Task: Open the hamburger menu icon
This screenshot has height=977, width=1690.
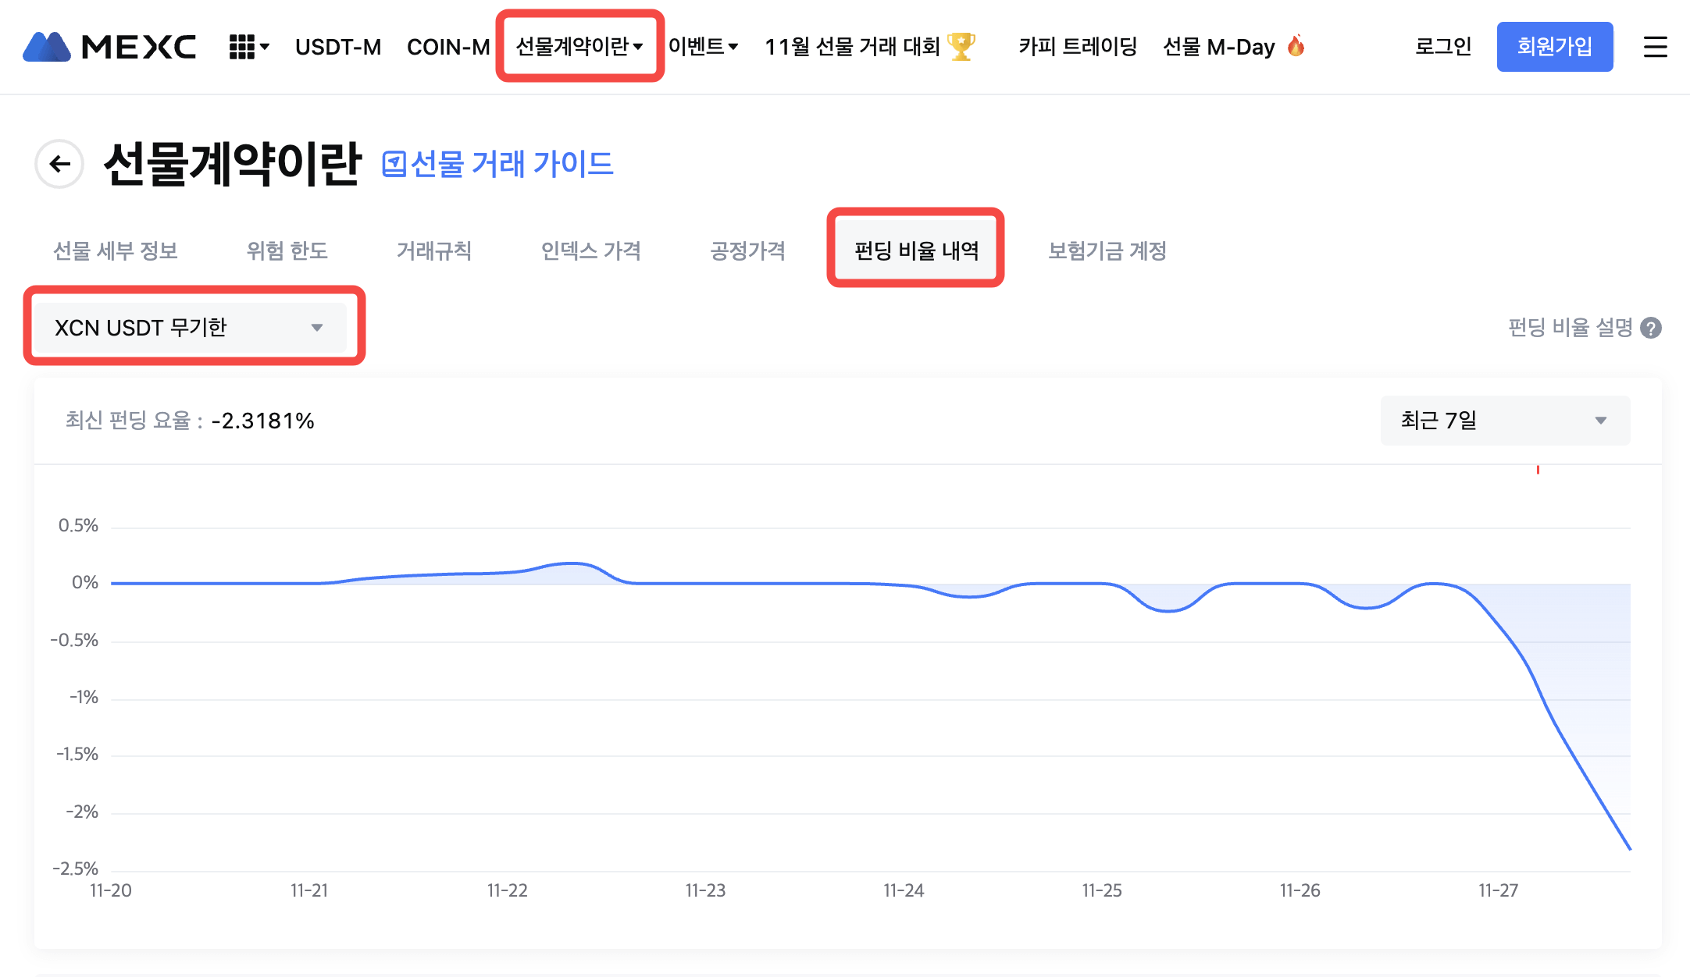Action: click(1655, 47)
